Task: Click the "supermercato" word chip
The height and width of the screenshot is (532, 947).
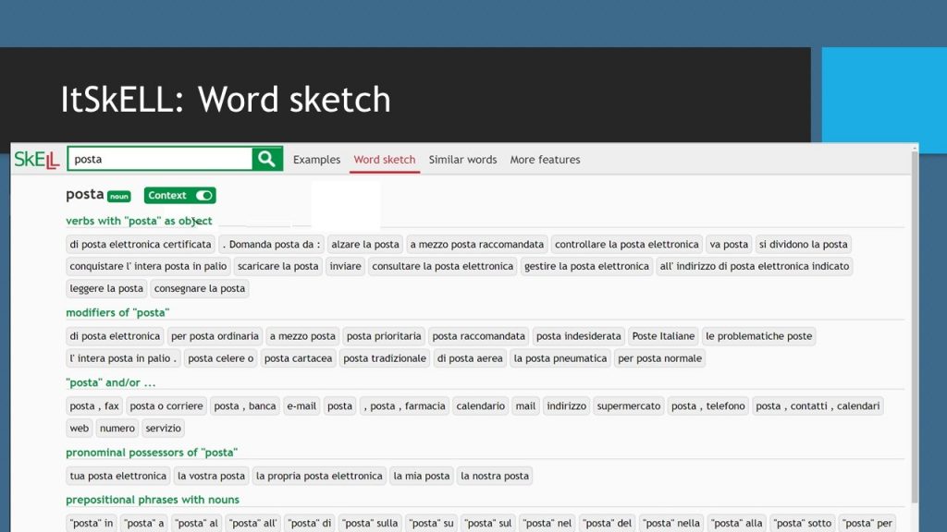Action: coord(629,405)
